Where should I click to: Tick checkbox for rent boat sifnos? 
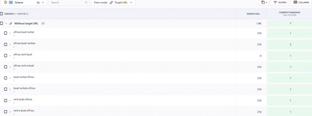(5, 100)
